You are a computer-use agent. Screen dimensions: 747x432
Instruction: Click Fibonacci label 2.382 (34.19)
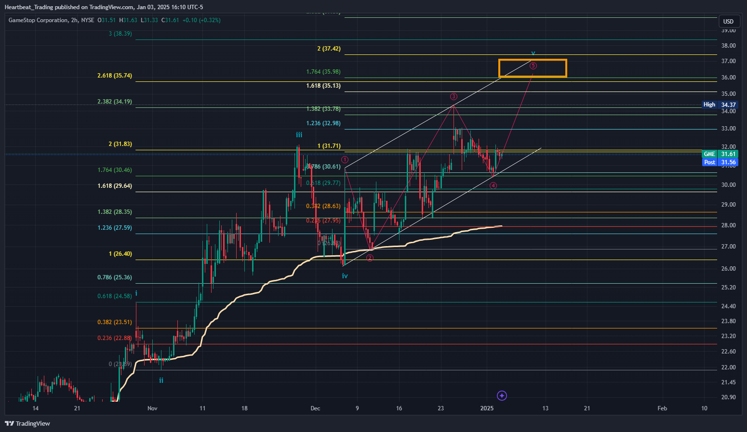pos(115,102)
